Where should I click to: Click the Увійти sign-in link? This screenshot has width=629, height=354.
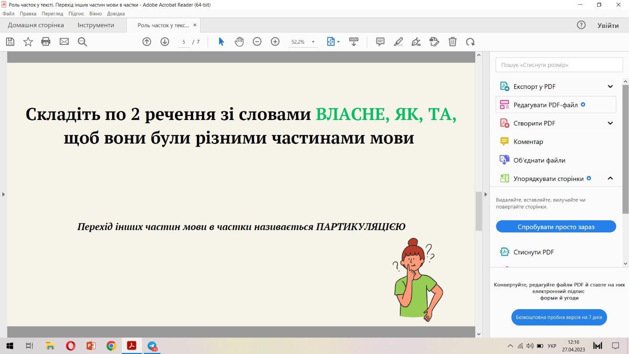[x=608, y=26]
